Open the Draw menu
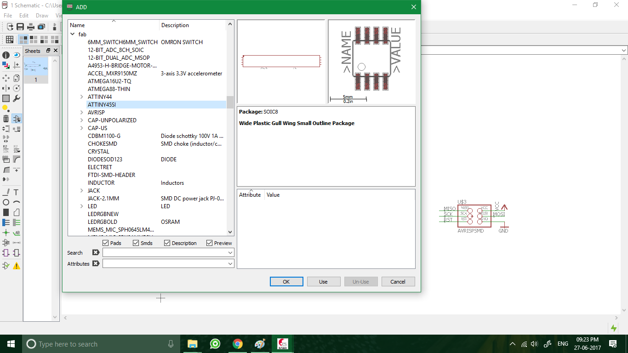 tap(42, 15)
